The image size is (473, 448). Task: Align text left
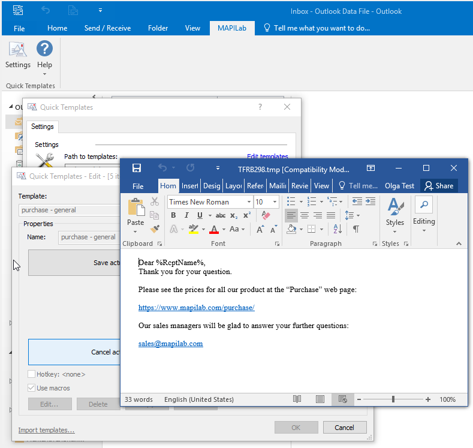291,215
